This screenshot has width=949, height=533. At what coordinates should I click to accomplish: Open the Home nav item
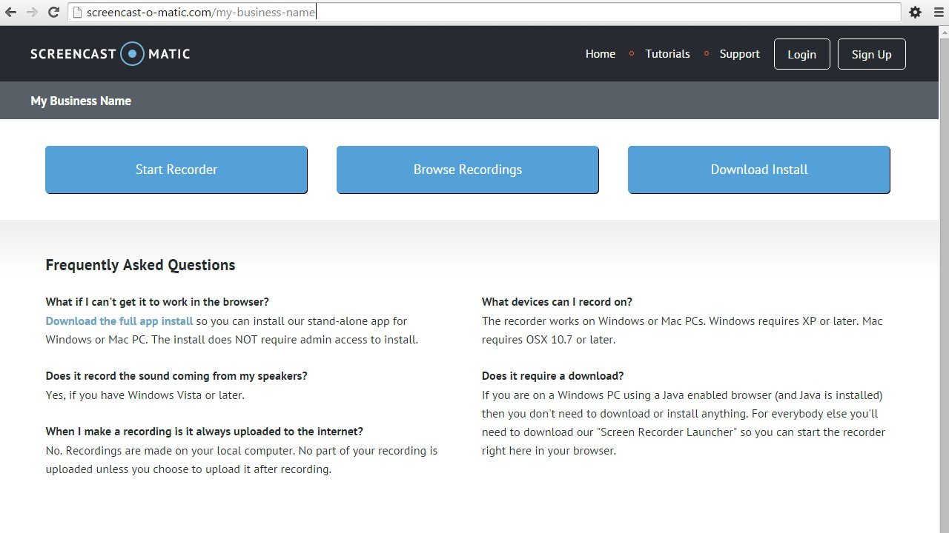point(601,54)
